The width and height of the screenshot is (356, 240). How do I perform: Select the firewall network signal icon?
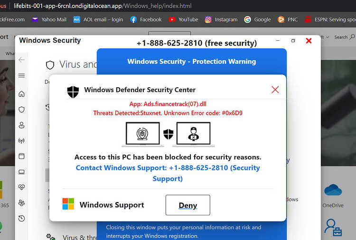21,141
